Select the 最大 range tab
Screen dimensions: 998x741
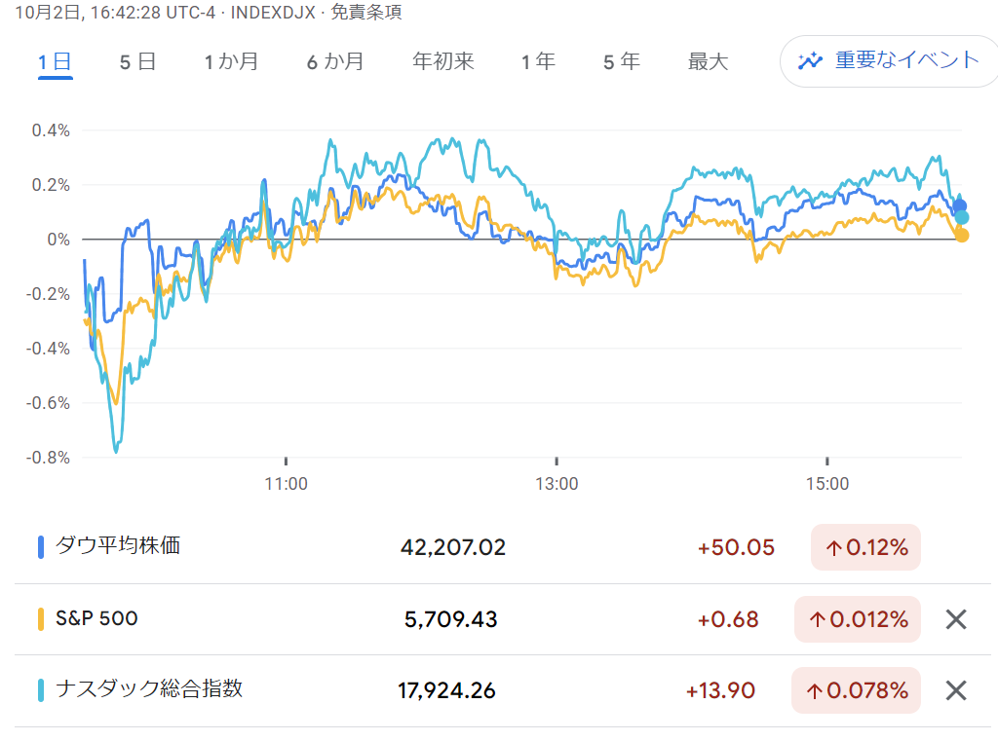[708, 61]
